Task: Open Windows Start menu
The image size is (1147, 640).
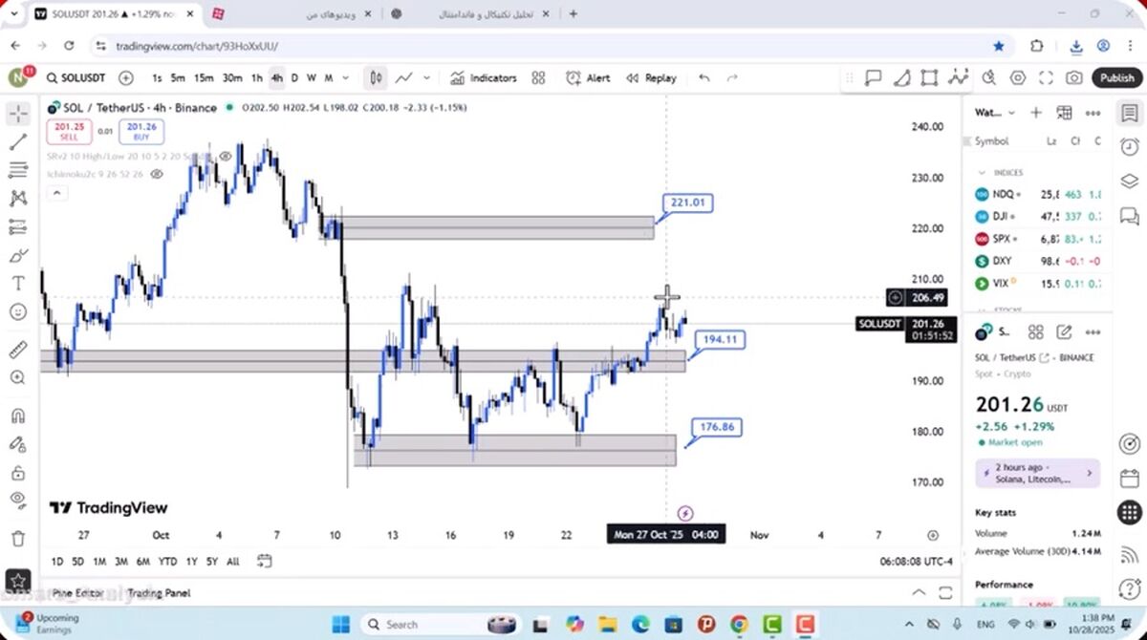Action: pyautogui.click(x=340, y=625)
